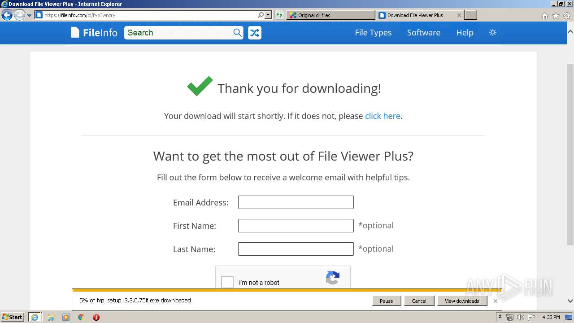574x323 pixels.
Task: Pause the fvp_setup download
Action: (x=386, y=301)
